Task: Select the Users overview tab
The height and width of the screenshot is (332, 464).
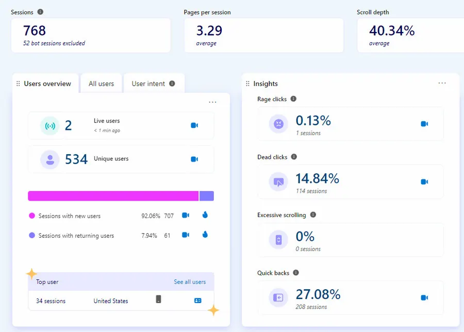Action: click(x=47, y=84)
